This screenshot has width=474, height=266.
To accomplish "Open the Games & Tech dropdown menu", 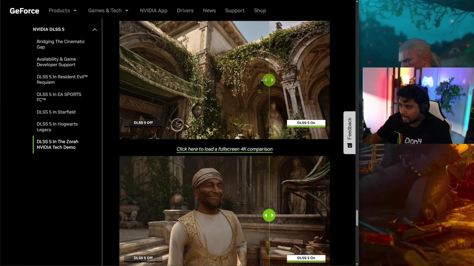I will pyautogui.click(x=108, y=10).
